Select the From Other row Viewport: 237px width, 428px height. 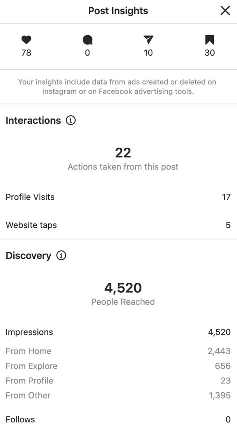pyautogui.click(x=118, y=396)
